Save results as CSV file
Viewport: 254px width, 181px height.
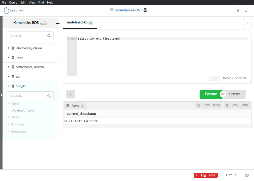click(236, 105)
